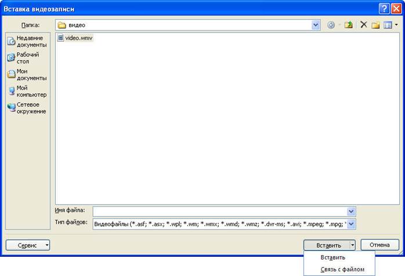Create a new folder
The image size is (405, 276).
[375, 25]
